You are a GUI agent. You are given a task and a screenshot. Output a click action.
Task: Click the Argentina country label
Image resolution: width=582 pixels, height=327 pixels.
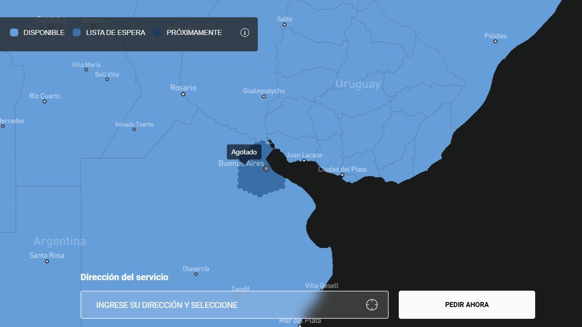[x=60, y=241]
